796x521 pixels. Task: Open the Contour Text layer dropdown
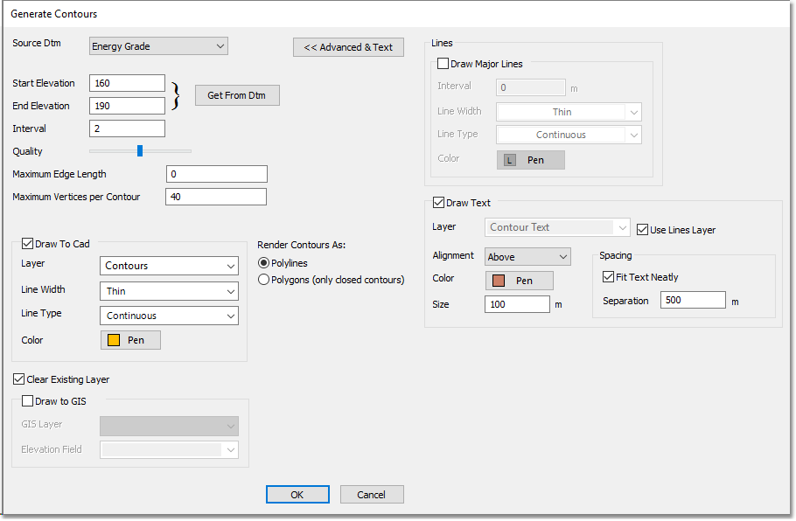[x=557, y=227]
